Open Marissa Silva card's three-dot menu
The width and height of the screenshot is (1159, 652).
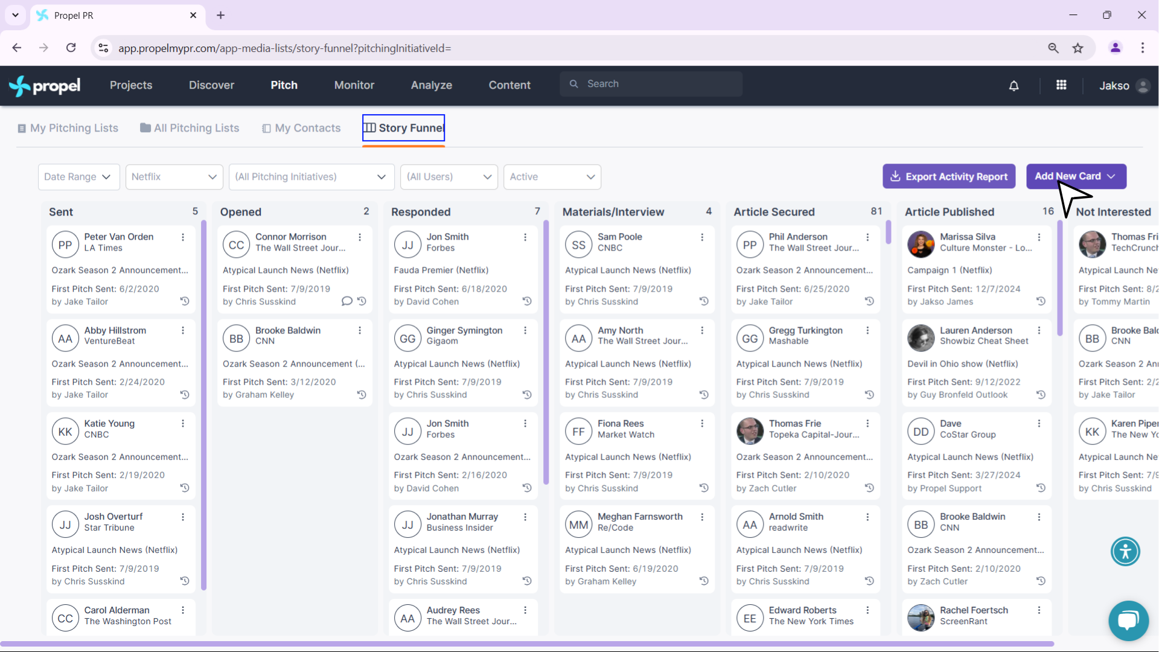1039,237
